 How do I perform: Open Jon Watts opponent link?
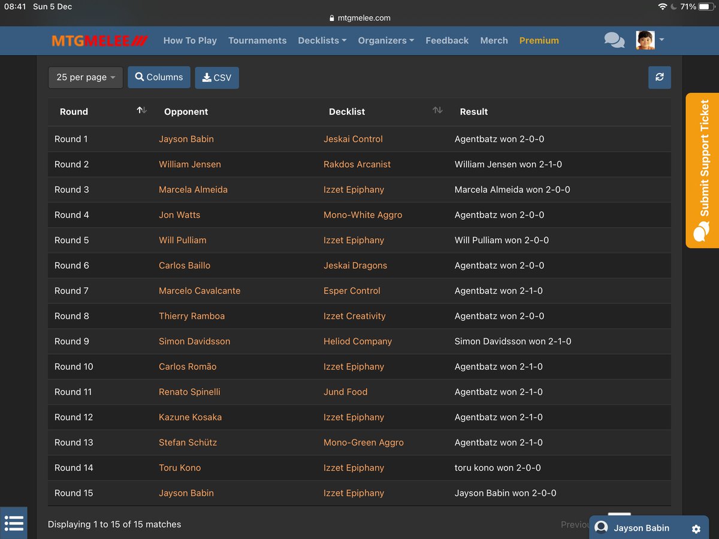tap(180, 215)
